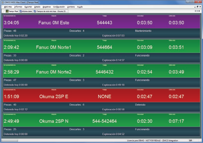The height and width of the screenshot is (143, 203).
Task: Switch to the Tiempo Real tab
Action: point(12,11)
